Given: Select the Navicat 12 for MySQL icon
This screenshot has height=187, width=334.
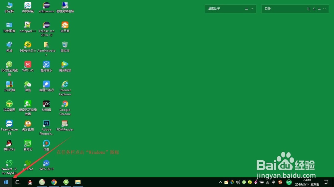Looking at the screenshot, I should pos(9,167).
